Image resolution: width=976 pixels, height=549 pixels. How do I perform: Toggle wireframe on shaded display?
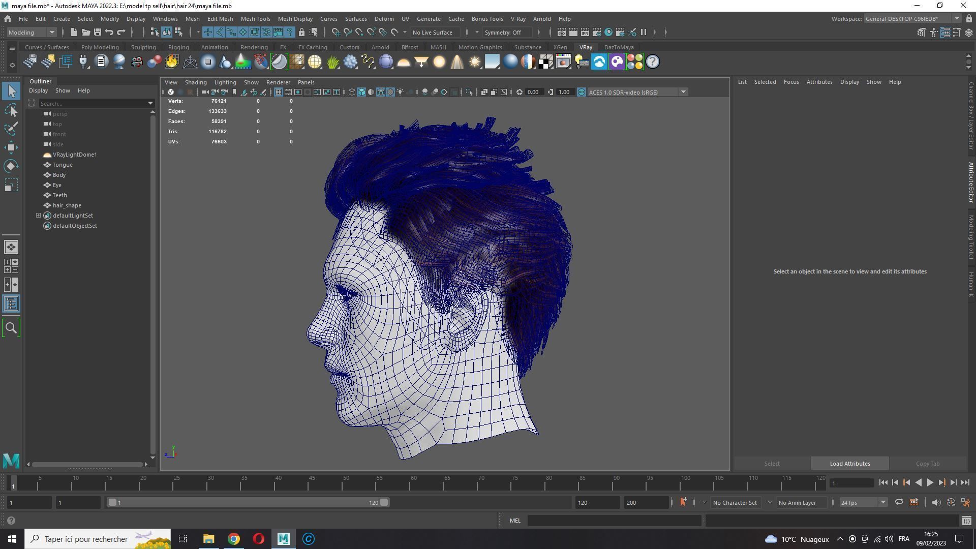tap(381, 92)
